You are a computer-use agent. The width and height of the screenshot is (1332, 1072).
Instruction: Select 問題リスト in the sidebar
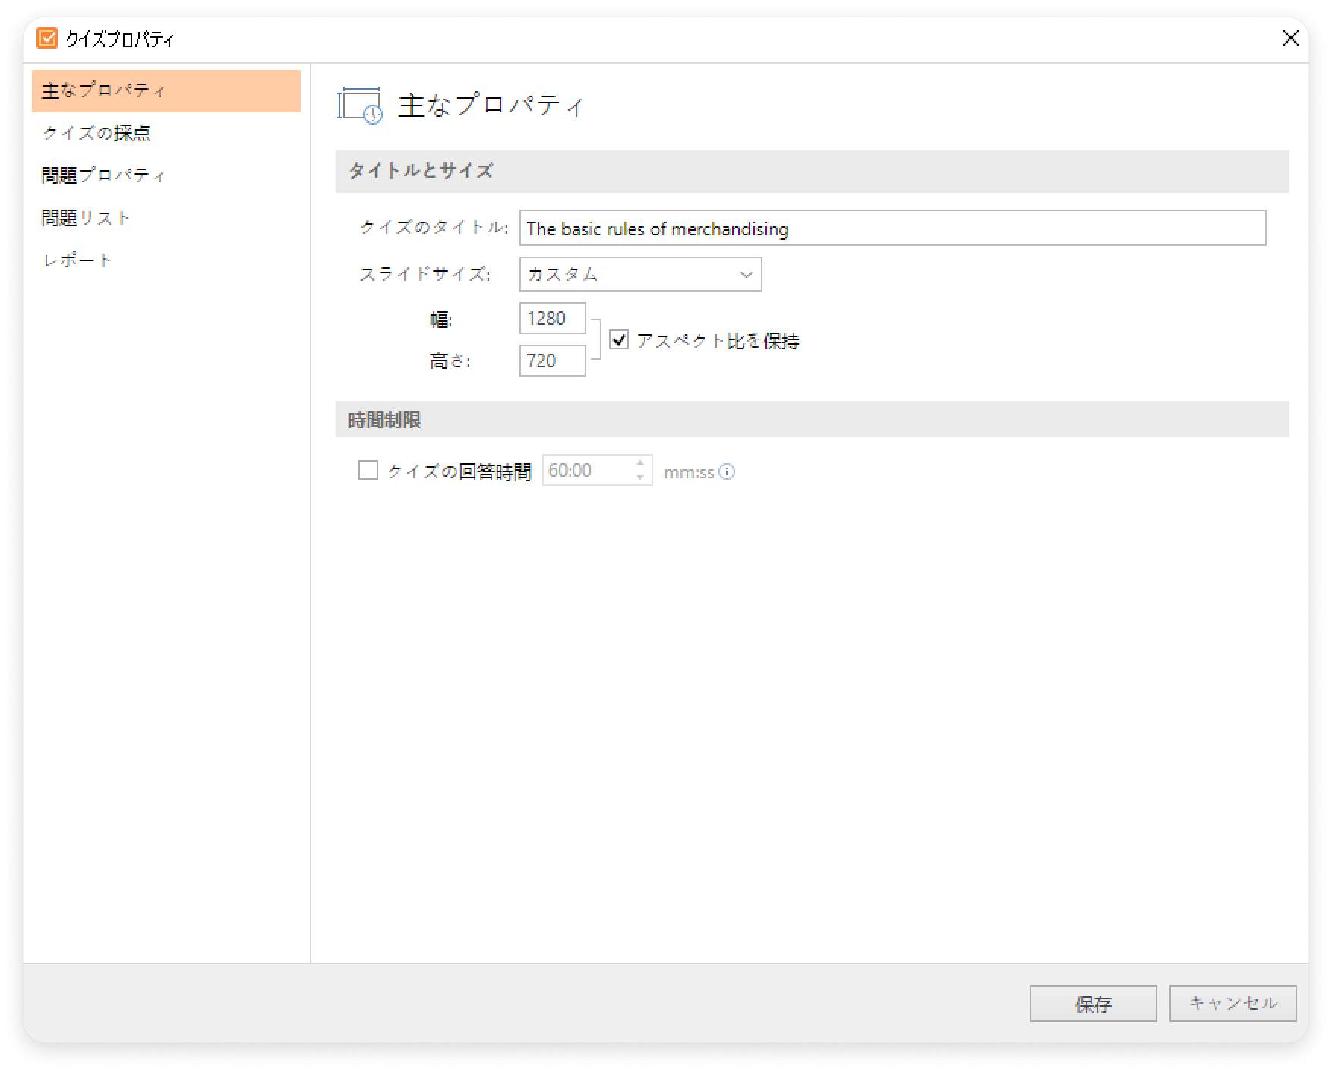85,216
